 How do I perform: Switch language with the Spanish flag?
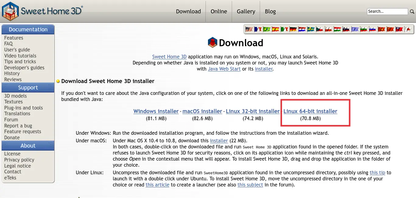point(276,30)
